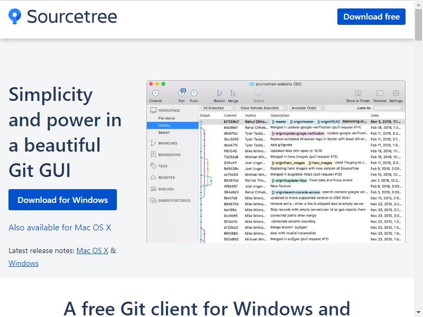Viewport: 423px width, 317px height.
Task: Open the Ancestor Order dropdown
Action: (307, 108)
